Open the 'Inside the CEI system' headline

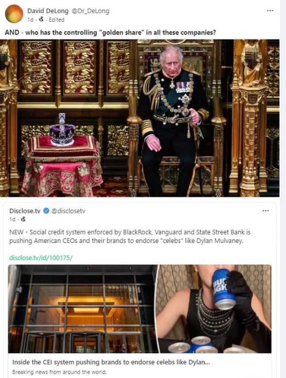tap(111, 362)
